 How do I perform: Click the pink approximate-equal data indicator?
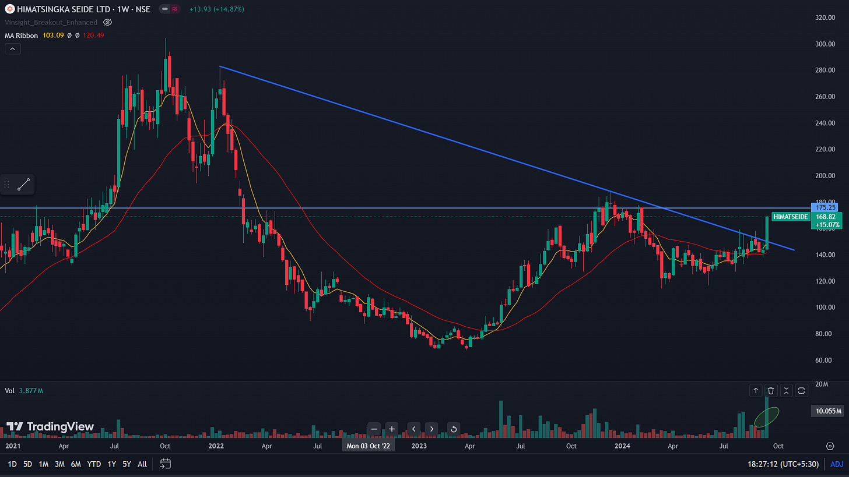(x=176, y=9)
